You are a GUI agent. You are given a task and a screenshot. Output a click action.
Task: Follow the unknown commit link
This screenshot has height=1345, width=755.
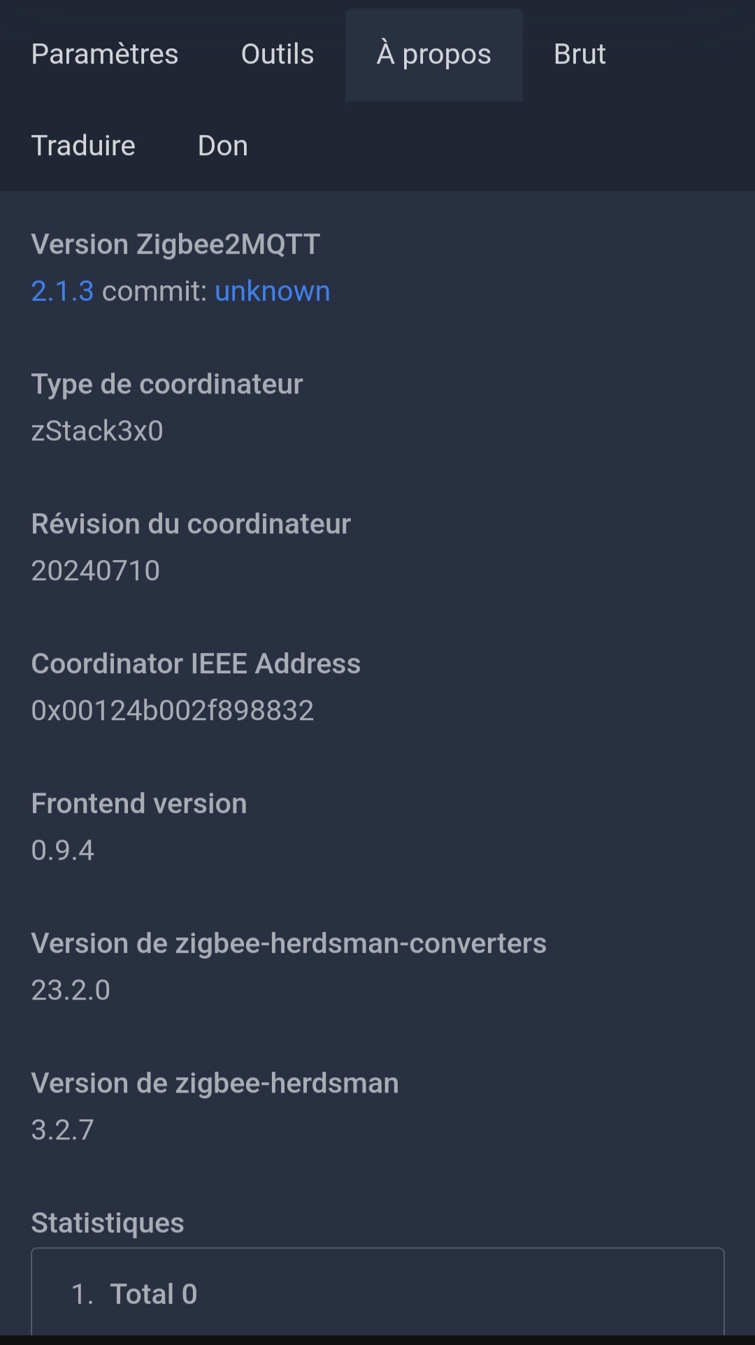[x=272, y=292]
